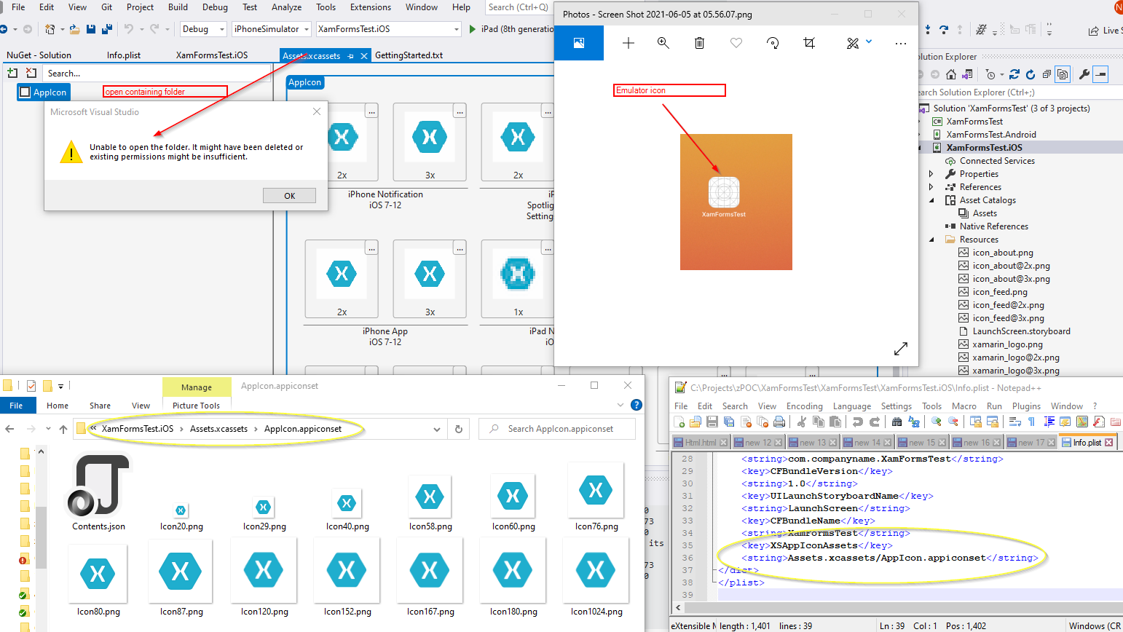Click the zoom magnifier in Photos toolbar
This screenshot has width=1123, height=632.
(663, 43)
